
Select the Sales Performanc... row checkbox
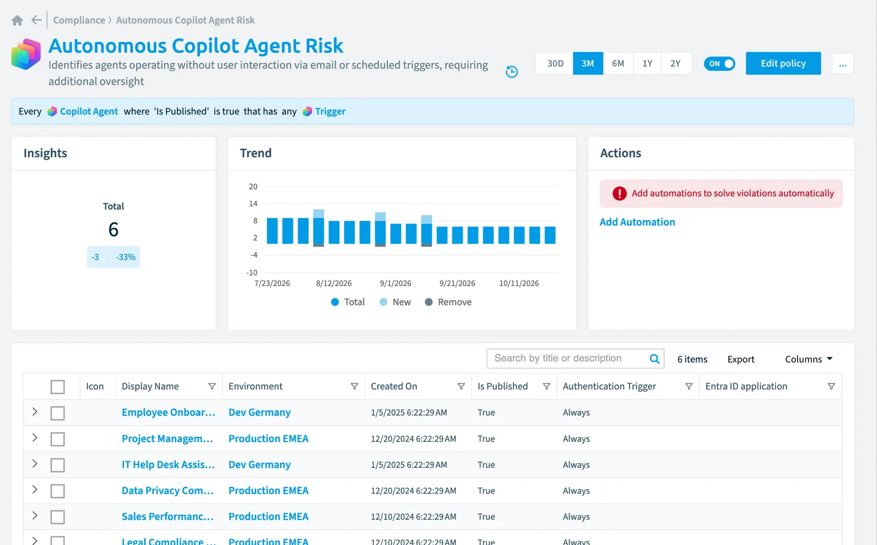pyautogui.click(x=58, y=517)
